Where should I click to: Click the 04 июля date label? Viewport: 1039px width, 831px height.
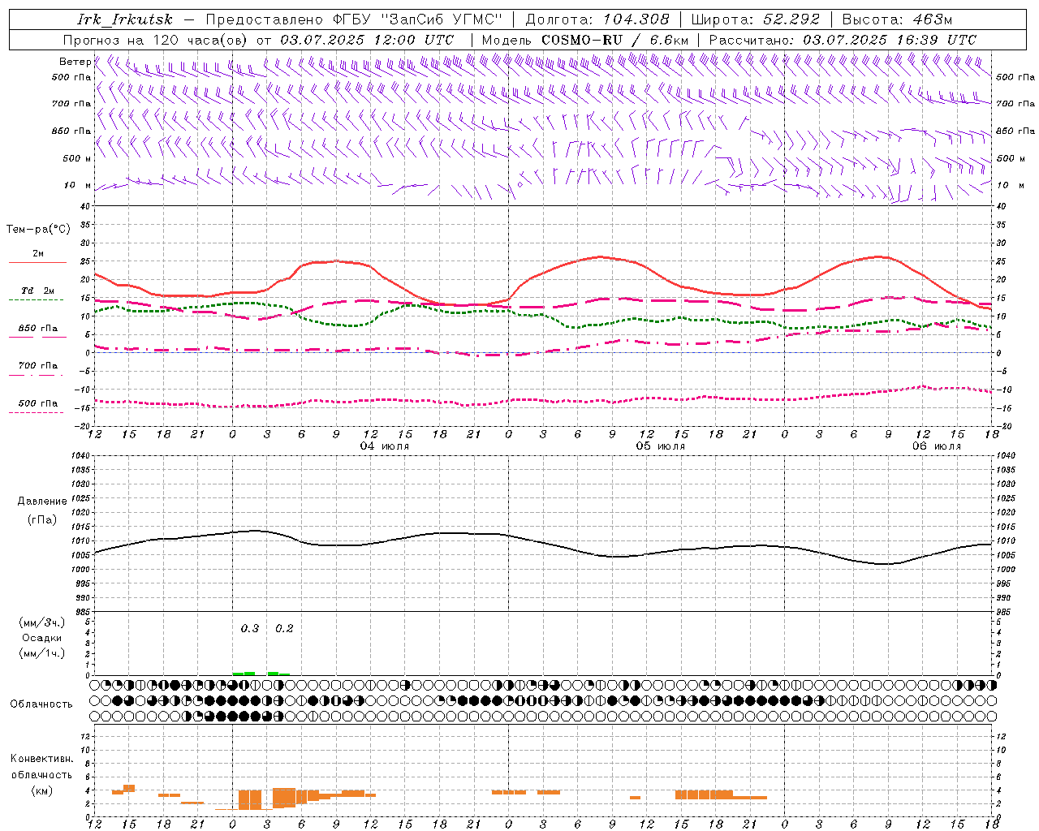[x=385, y=446]
